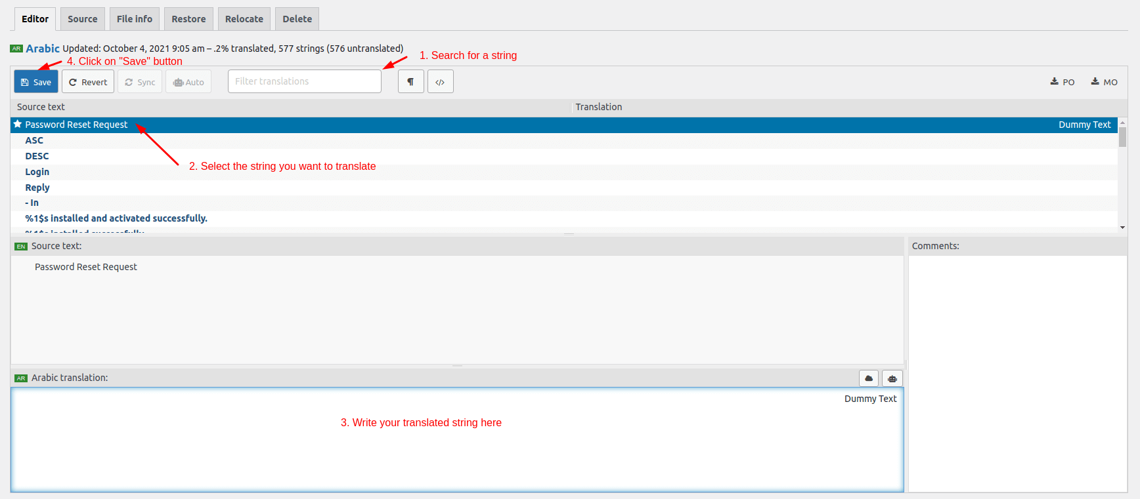Toggle code view button

pyautogui.click(x=440, y=82)
